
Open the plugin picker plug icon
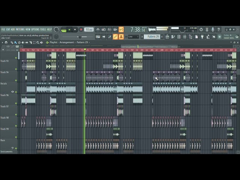point(202,37)
